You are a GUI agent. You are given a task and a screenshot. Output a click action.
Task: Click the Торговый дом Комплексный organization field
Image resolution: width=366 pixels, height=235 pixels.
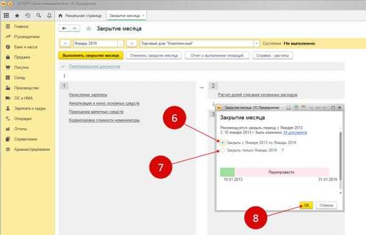196,43
